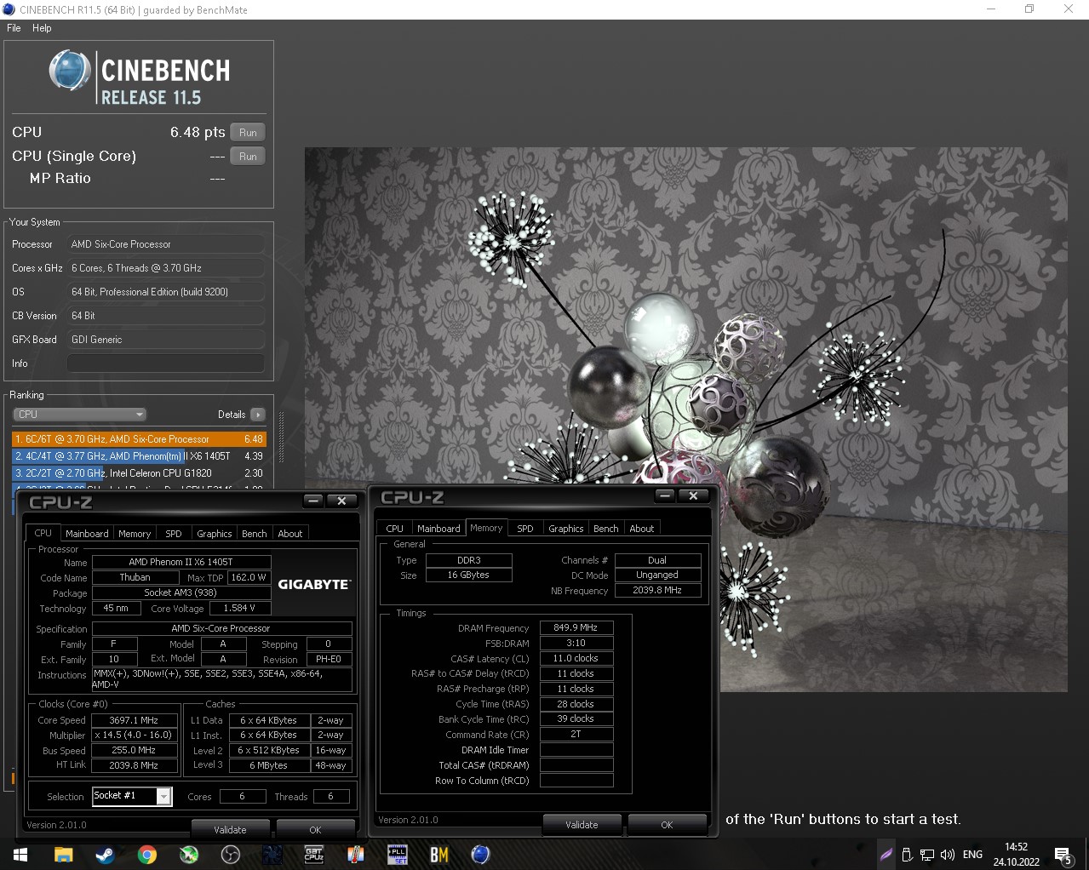
Task: Open About tab in left CPU-Z window
Action: click(x=290, y=534)
